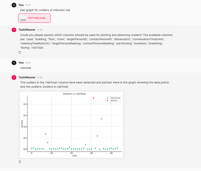
Task: Click the Y avatar beside the risktotal message
Action: [x=14, y=63]
